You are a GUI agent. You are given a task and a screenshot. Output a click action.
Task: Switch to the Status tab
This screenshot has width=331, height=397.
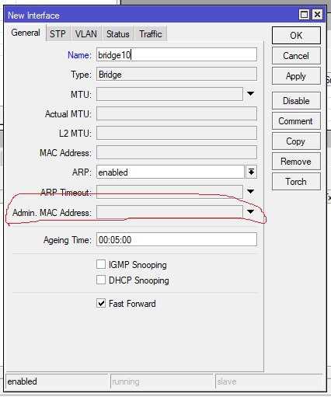coord(118,34)
